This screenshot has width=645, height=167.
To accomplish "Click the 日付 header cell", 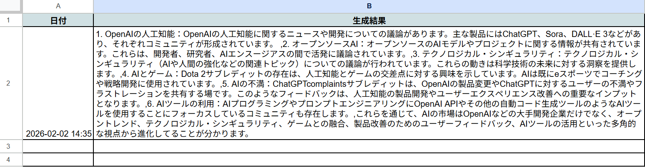I will coord(58,20).
